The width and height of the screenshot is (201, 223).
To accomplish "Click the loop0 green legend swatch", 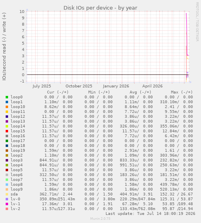I will [x=7, y=97].
